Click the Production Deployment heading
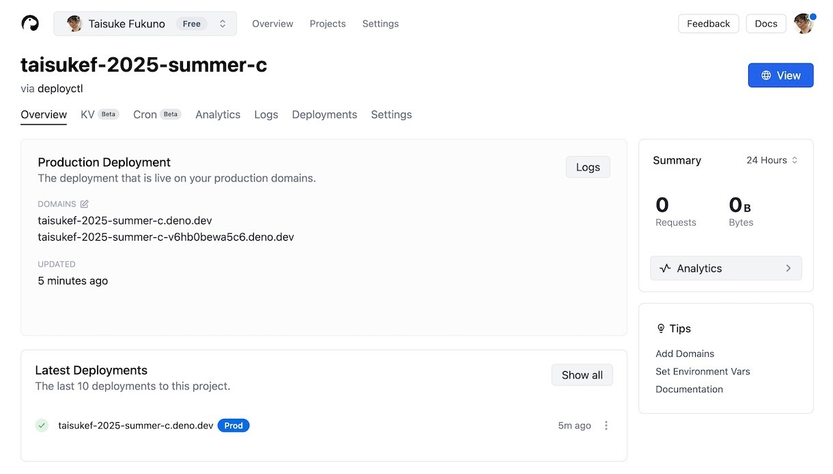The width and height of the screenshot is (833, 474). 104,162
